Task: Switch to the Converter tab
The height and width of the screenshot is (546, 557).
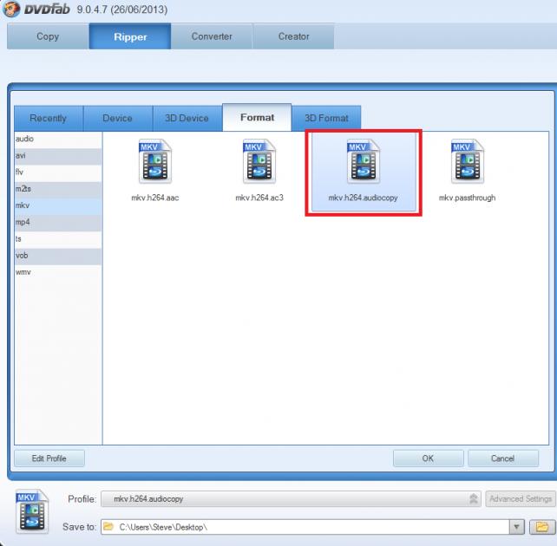Action: click(212, 36)
